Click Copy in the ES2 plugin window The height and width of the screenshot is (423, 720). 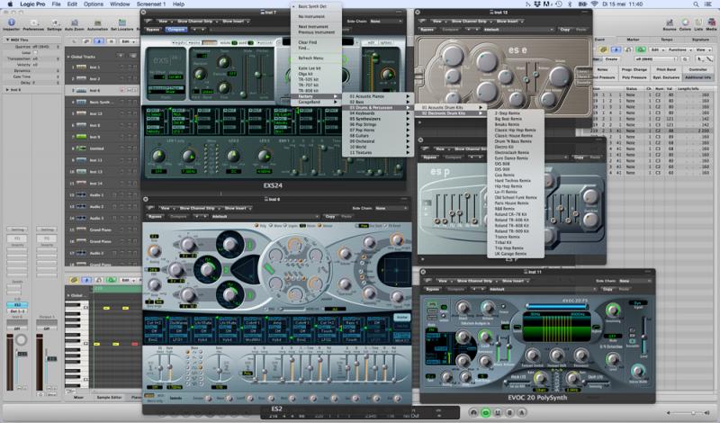coord(330,216)
